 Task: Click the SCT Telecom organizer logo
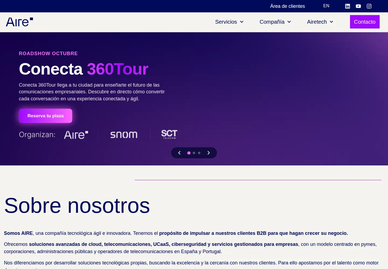click(169, 134)
